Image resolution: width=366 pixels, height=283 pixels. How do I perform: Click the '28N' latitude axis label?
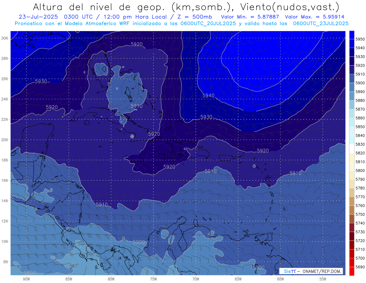coord(5,58)
